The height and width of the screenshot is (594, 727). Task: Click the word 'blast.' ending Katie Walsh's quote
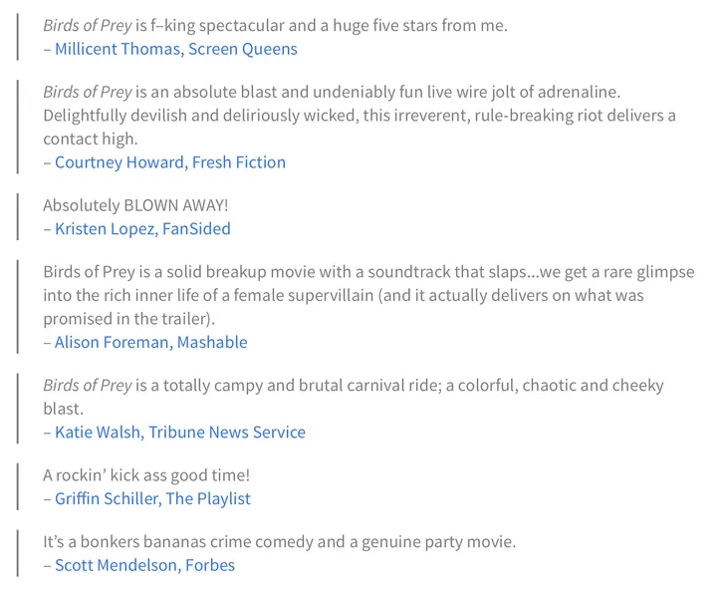(x=64, y=409)
